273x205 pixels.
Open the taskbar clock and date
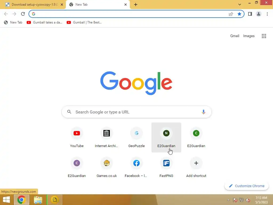pyautogui.click(x=261, y=200)
